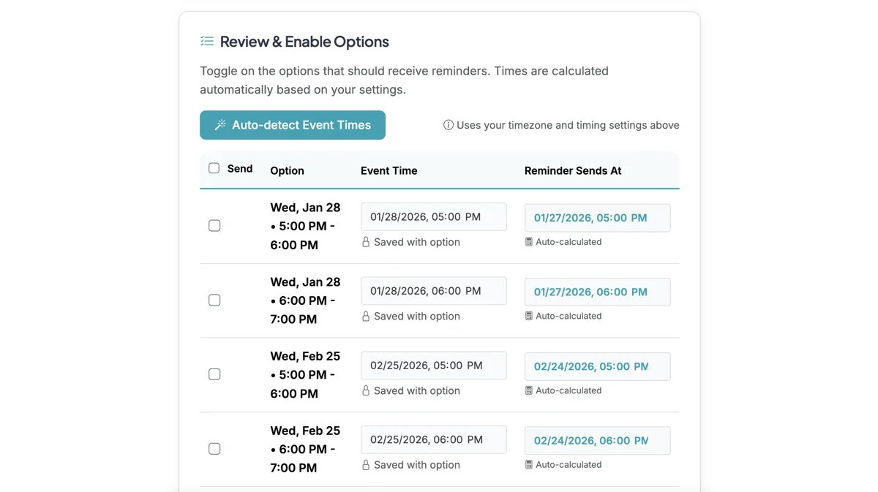Image resolution: width=878 pixels, height=492 pixels.
Task: Check the Send select-all checkbox in table header
Action: click(214, 167)
